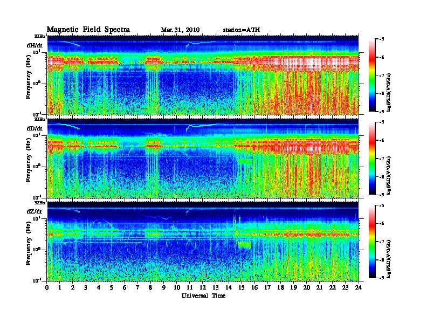
Task: Click the 10^1 frequency tick of the dH/dt panel
Action: pyautogui.click(x=37, y=52)
